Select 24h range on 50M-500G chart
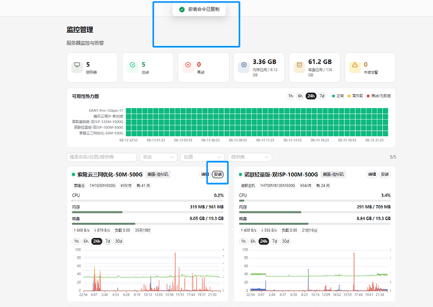The image size is (433, 307). pos(97,241)
